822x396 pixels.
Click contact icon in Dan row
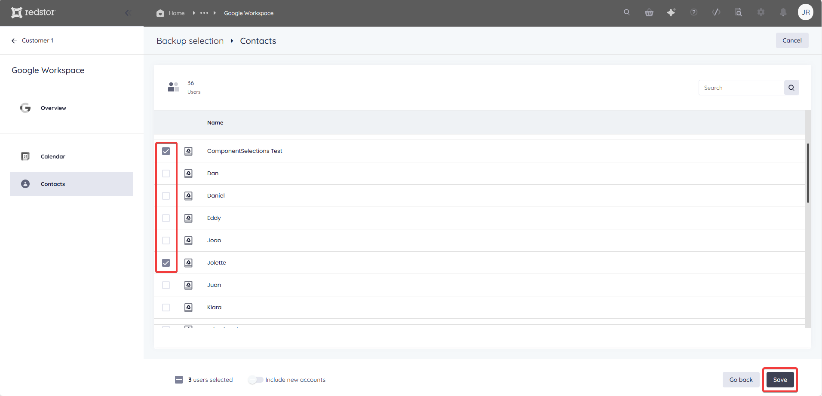(188, 174)
